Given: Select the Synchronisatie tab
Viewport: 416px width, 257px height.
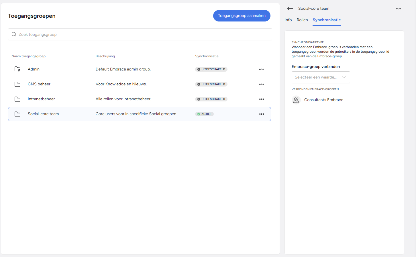Looking at the screenshot, I should coord(327,20).
